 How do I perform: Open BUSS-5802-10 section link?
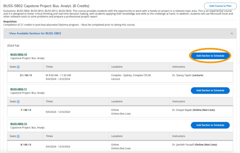[x=19, y=54]
